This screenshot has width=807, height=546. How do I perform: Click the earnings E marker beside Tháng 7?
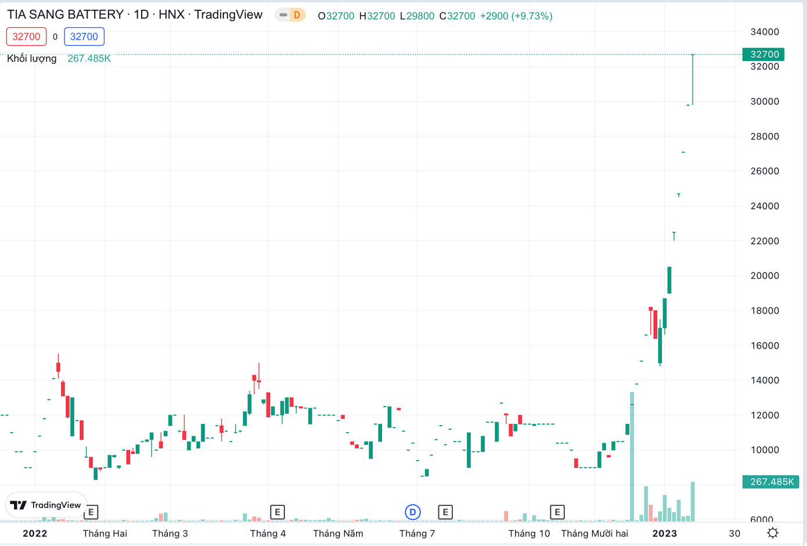[x=445, y=512]
